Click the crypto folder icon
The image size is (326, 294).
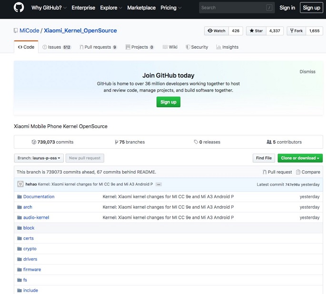click(x=20, y=249)
